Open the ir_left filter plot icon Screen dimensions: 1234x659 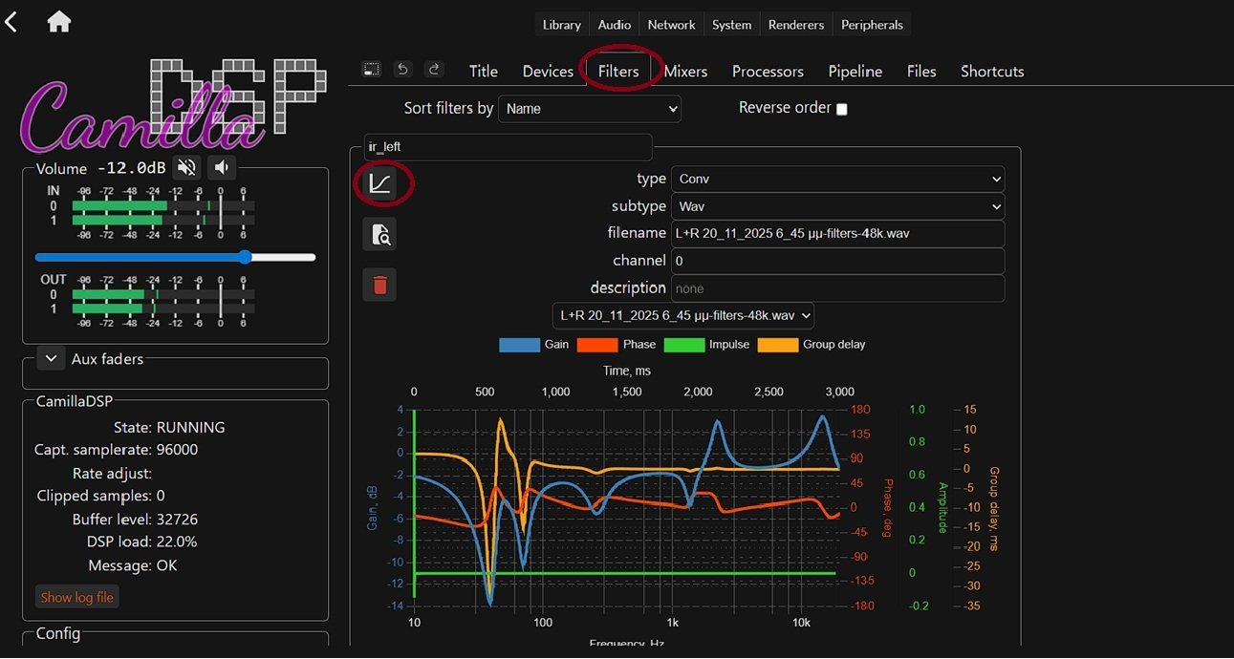(x=379, y=183)
